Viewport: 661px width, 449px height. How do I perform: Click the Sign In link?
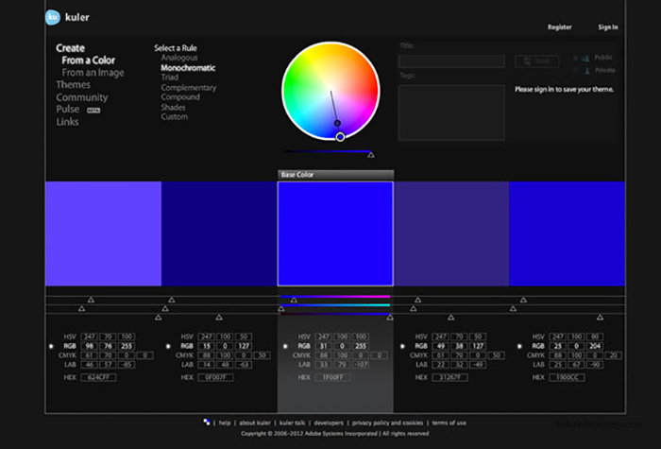point(608,27)
